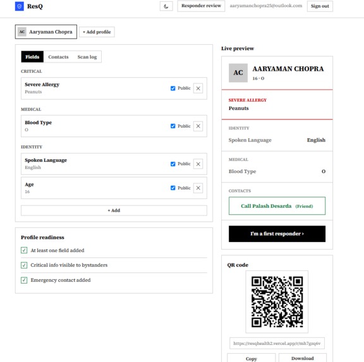Open Responder review

pyautogui.click(x=201, y=6)
